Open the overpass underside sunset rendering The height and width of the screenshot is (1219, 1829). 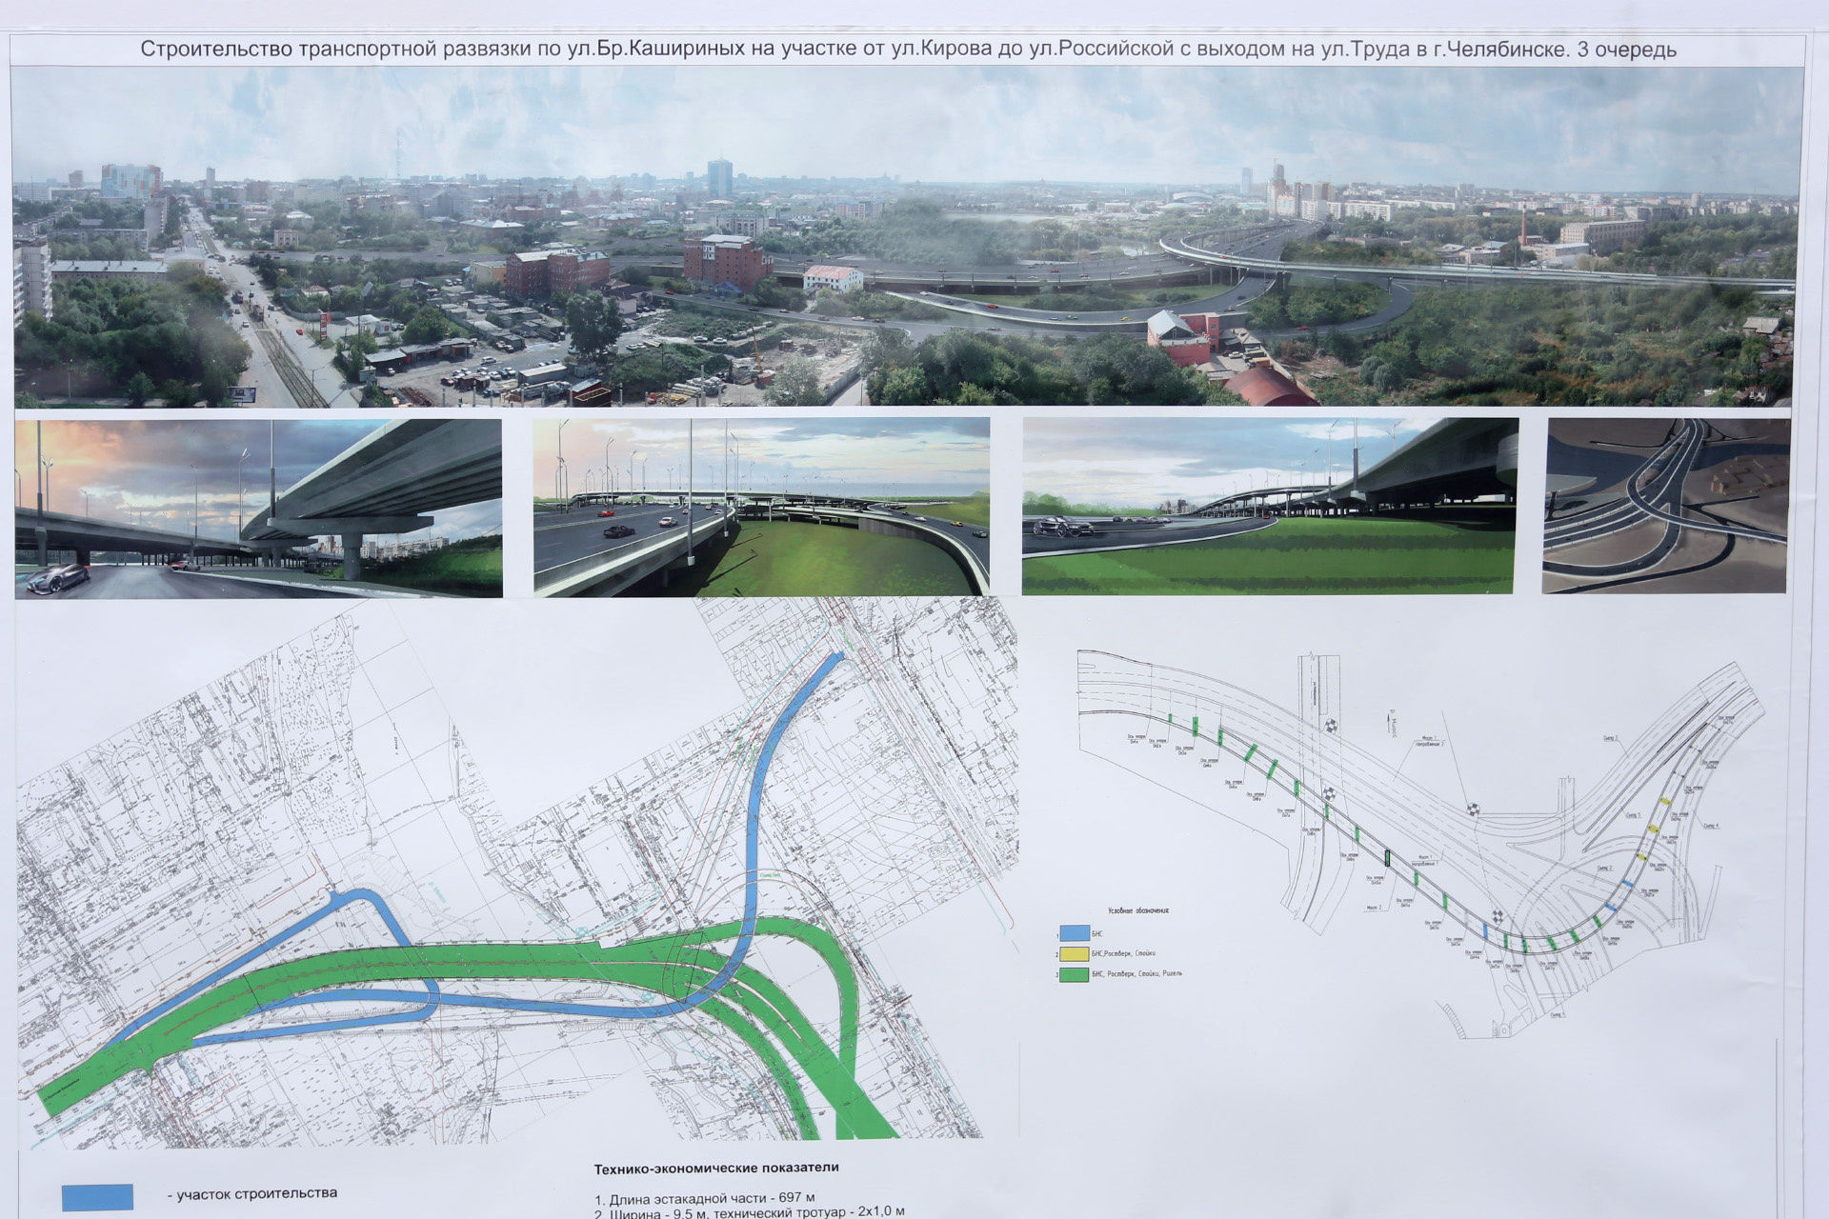click(258, 508)
